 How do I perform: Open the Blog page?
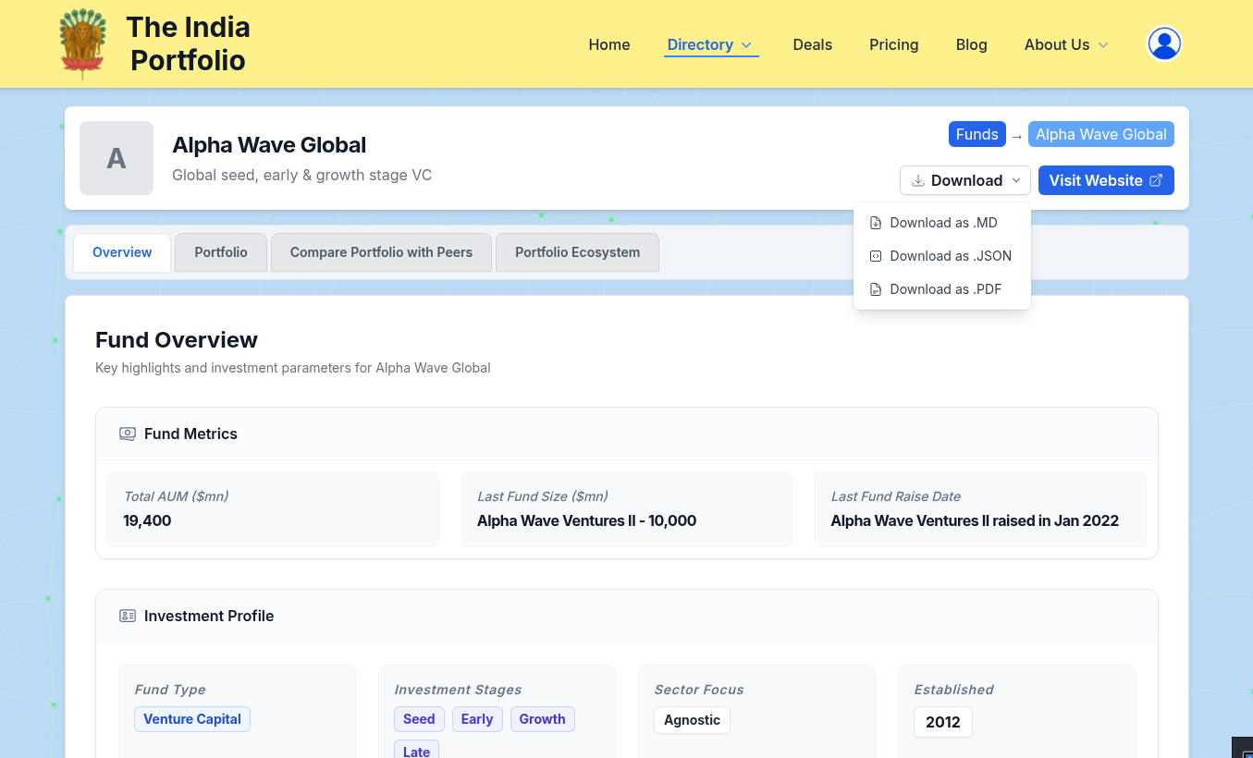point(972,44)
